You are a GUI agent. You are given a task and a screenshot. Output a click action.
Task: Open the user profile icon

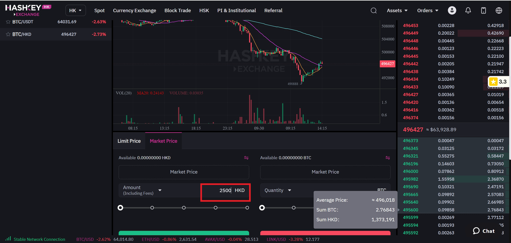click(452, 10)
